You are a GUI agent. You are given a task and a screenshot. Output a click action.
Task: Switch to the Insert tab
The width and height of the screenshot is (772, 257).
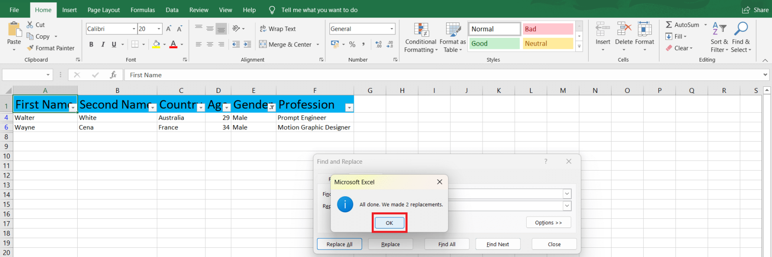click(x=69, y=10)
